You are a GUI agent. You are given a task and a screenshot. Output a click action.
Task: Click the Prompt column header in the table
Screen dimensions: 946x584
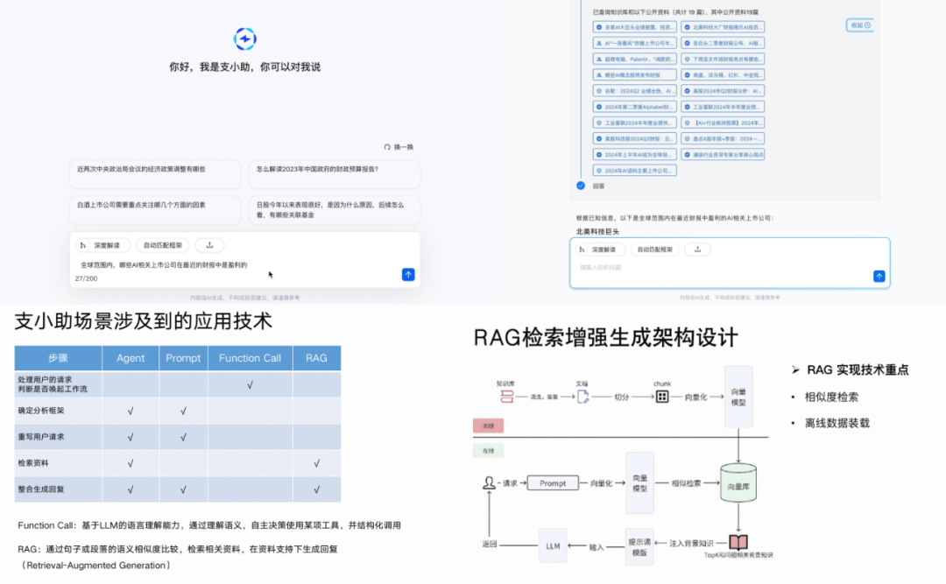click(183, 358)
